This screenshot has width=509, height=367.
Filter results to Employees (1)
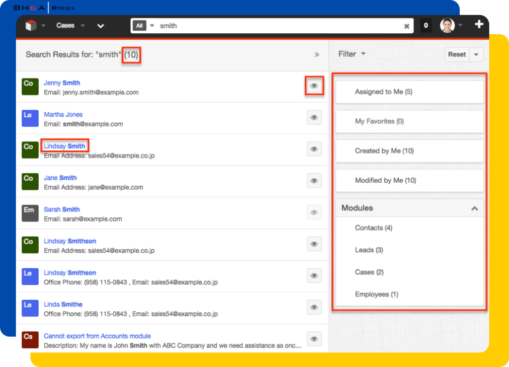377,294
